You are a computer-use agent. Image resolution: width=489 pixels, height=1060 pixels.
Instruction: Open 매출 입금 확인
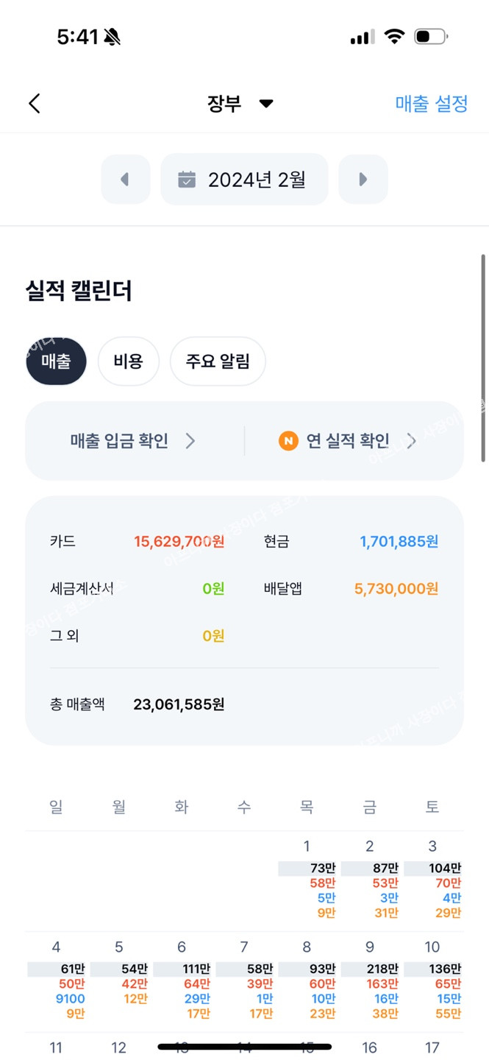(x=120, y=441)
